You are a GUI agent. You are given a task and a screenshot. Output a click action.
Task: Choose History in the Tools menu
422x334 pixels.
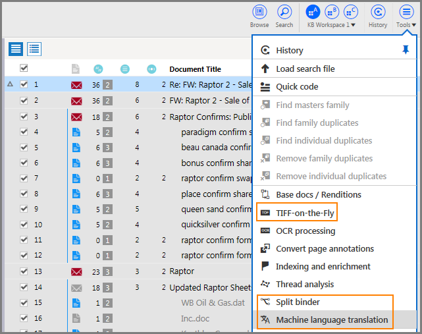coord(335,50)
